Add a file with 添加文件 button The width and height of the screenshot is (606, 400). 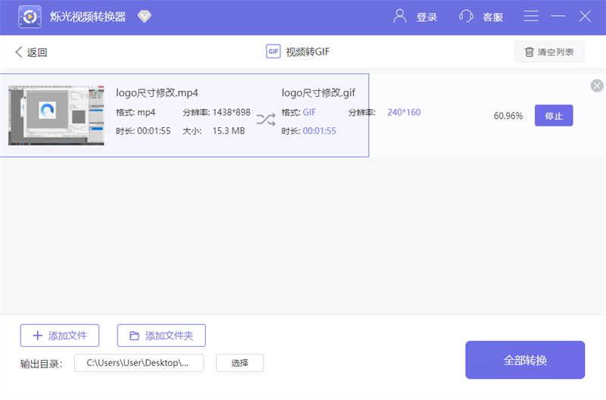[59, 336]
